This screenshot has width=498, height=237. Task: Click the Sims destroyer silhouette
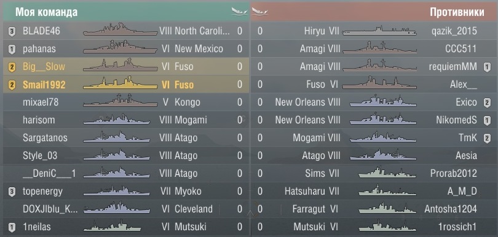(387, 173)
